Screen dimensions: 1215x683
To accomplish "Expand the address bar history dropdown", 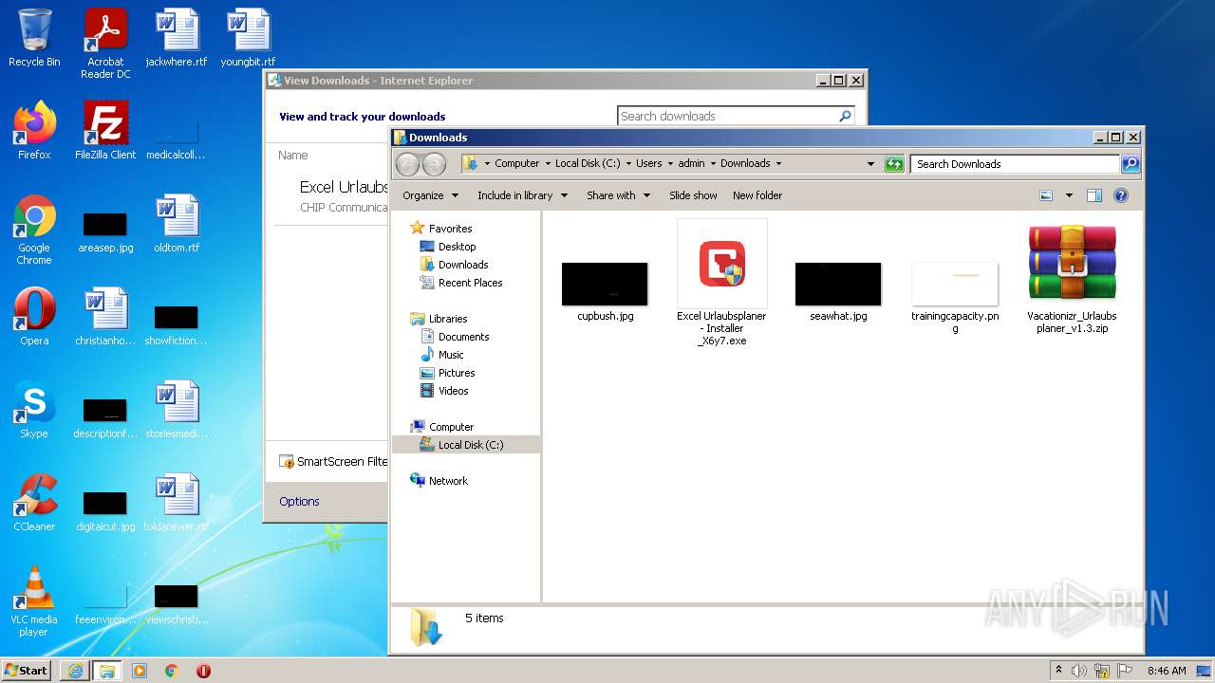I will click(870, 164).
